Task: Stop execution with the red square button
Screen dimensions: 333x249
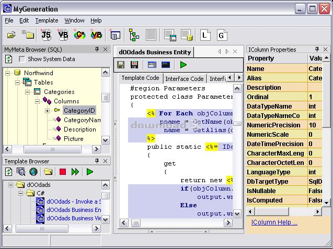Action: [63, 172]
